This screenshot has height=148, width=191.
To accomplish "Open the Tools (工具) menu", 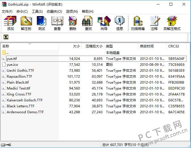I will 37,12.
